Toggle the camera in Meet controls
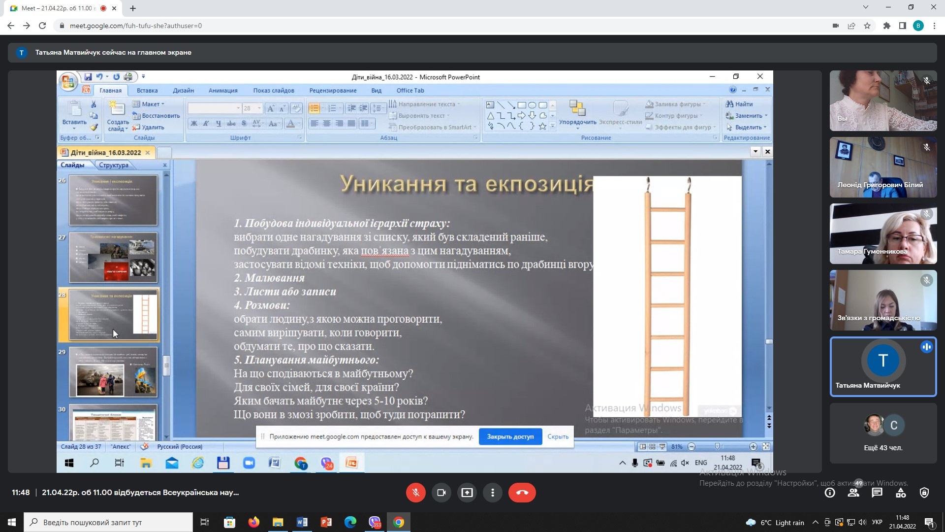 coord(441,493)
